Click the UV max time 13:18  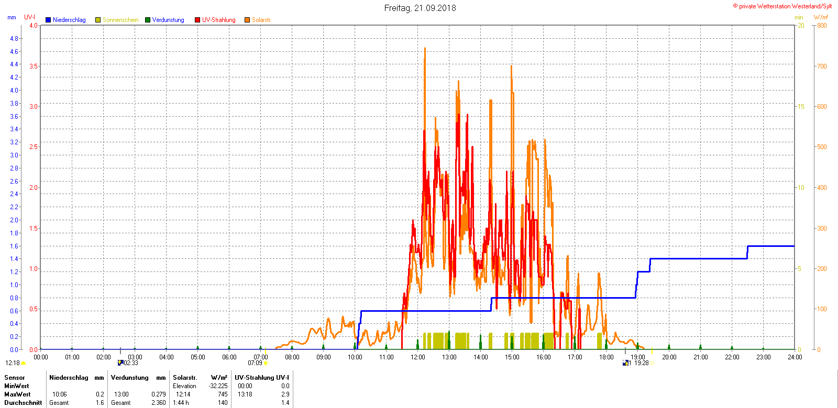(245, 394)
